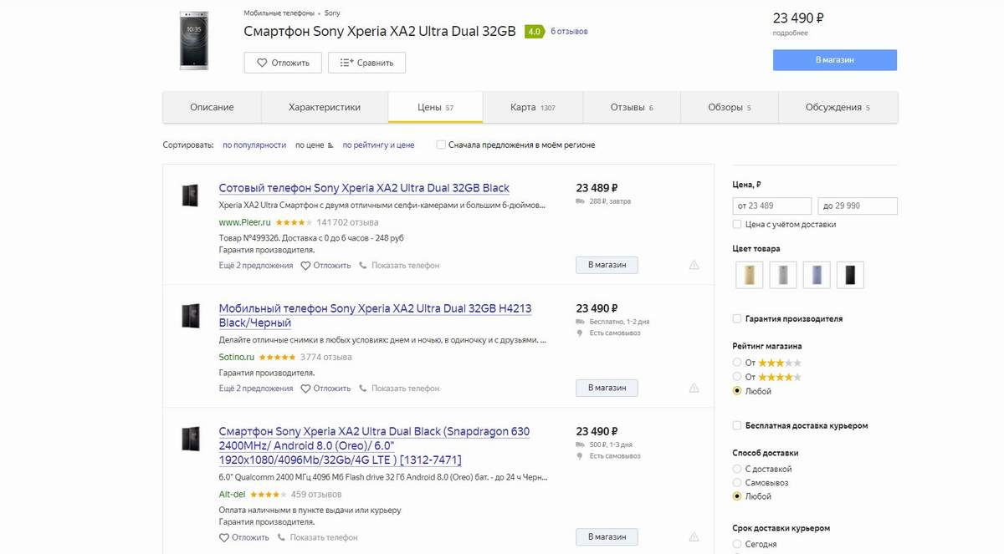Viewport: 1004px width, 554px height.
Task: Open the подробнее price details link
Action: pyautogui.click(x=790, y=33)
